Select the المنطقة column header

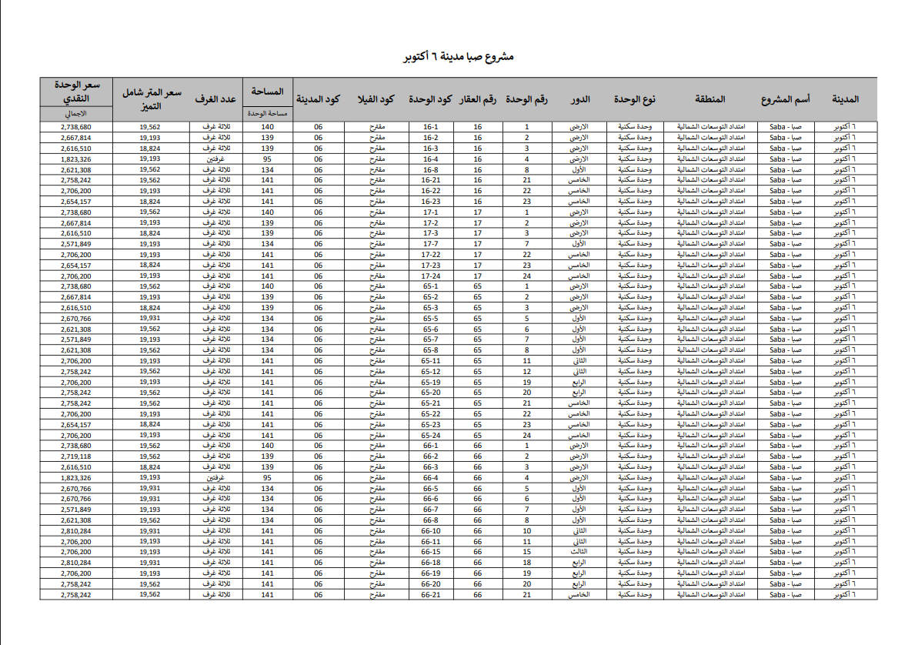710,99
